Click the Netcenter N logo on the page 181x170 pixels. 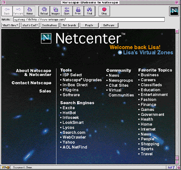[x=46, y=38]
